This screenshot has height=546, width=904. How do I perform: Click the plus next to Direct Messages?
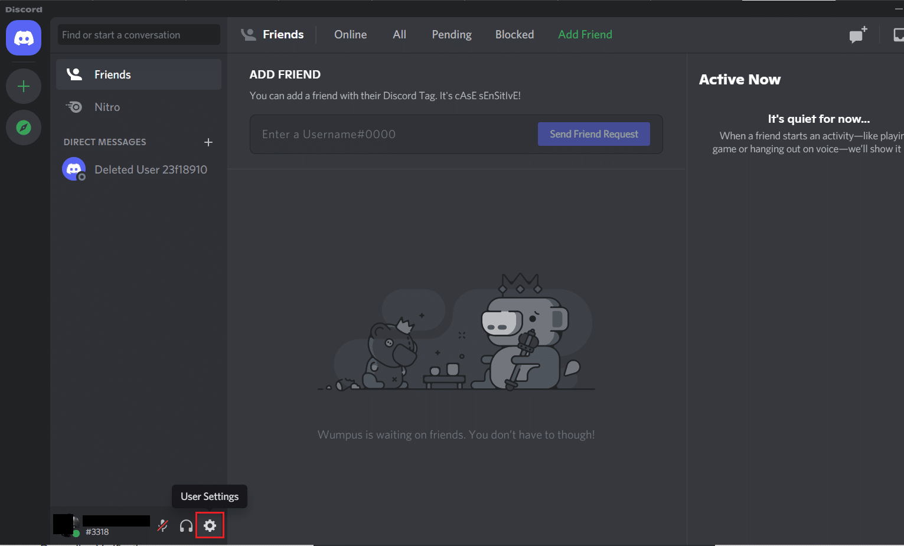point(208,142)
